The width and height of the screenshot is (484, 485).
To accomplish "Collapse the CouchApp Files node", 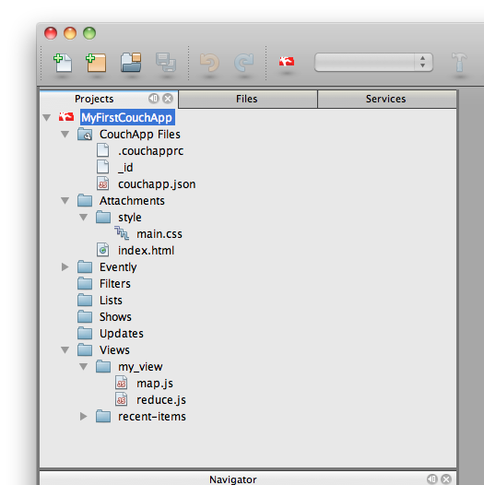I will [65, 135].
